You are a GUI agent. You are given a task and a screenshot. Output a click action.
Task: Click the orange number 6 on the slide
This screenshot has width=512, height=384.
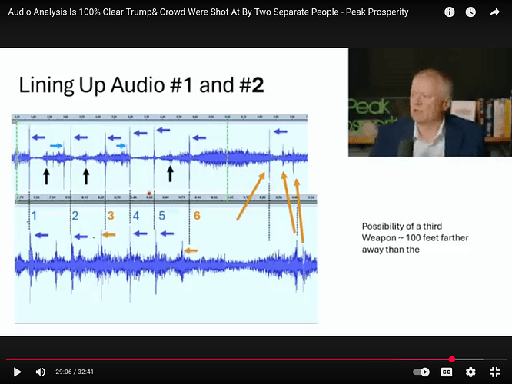(x=196, y=216)
